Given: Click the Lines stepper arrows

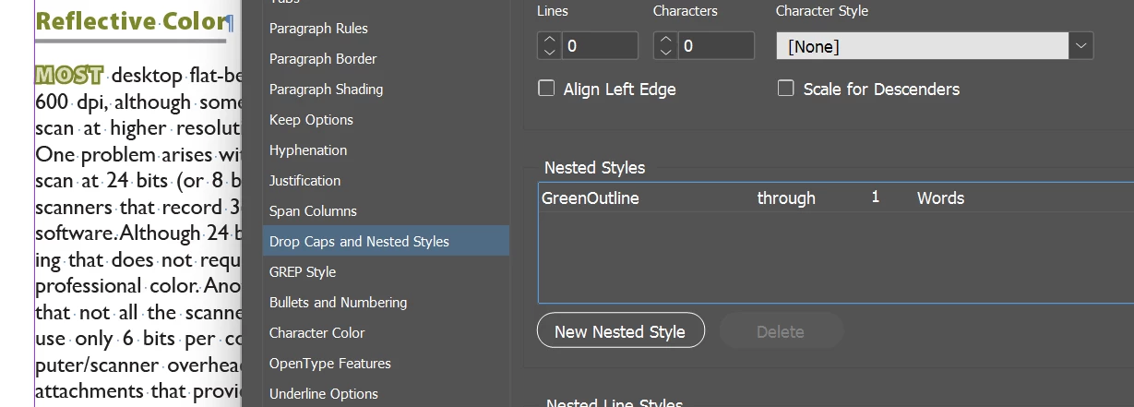Looking at the screenshot, I should 549,46.
